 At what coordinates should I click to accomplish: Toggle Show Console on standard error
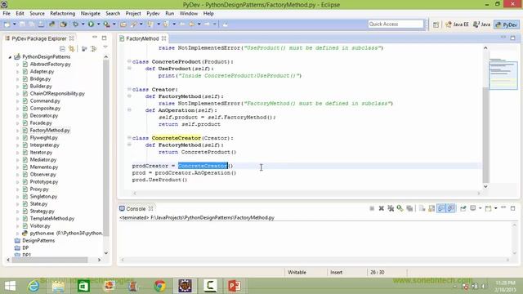tap(451, 208)
